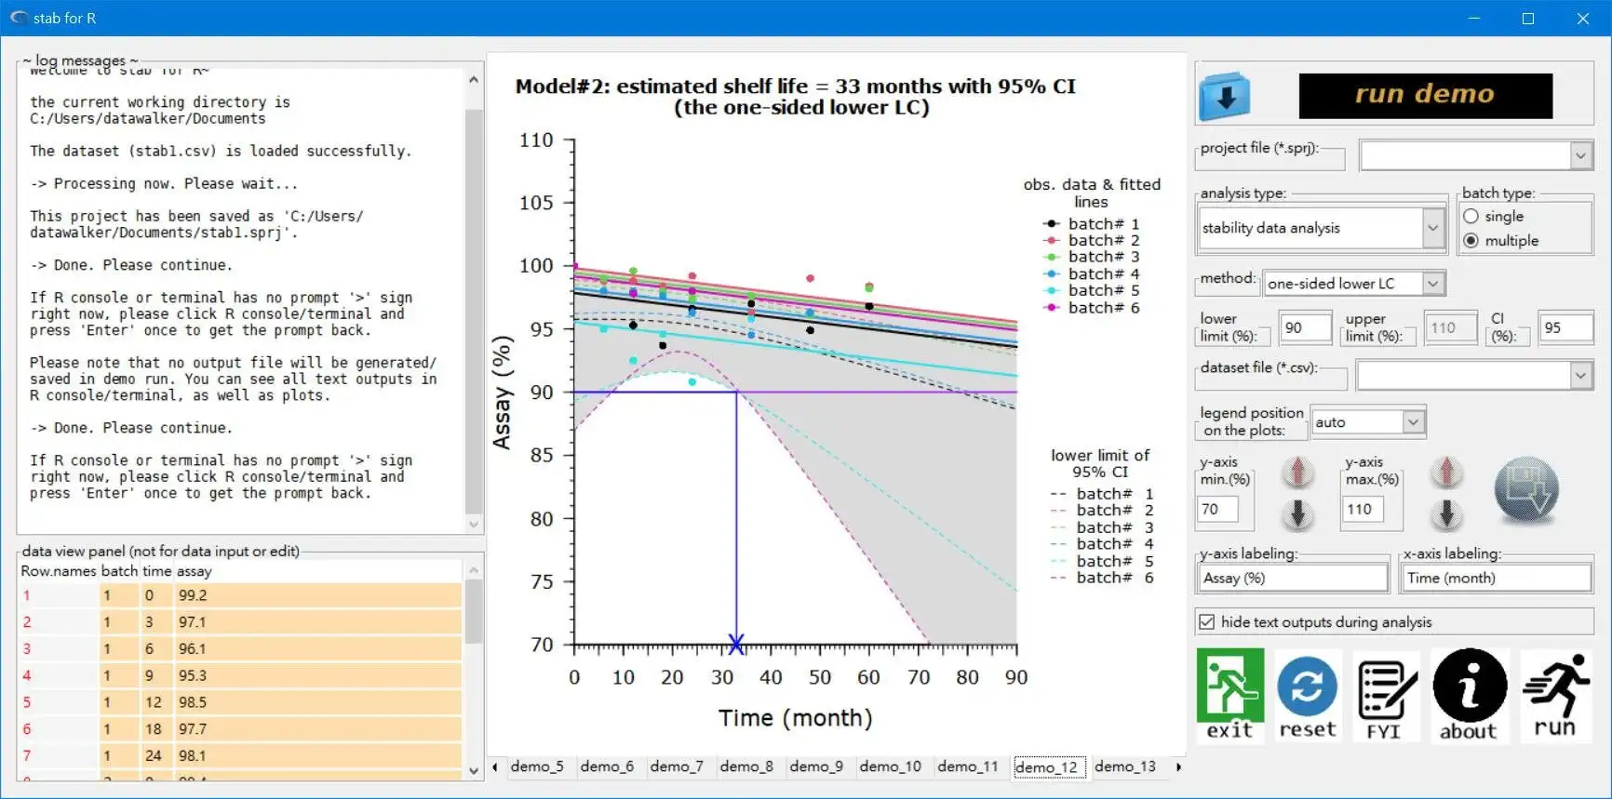
Task: Select the single batch type radio
Action: coord(1471,216)
